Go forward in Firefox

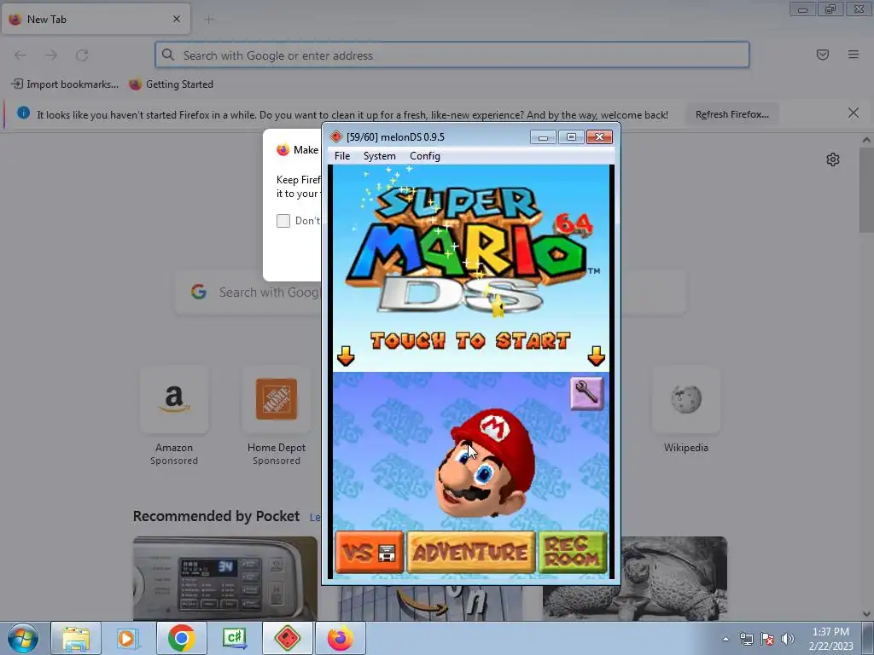coord(51,55)
